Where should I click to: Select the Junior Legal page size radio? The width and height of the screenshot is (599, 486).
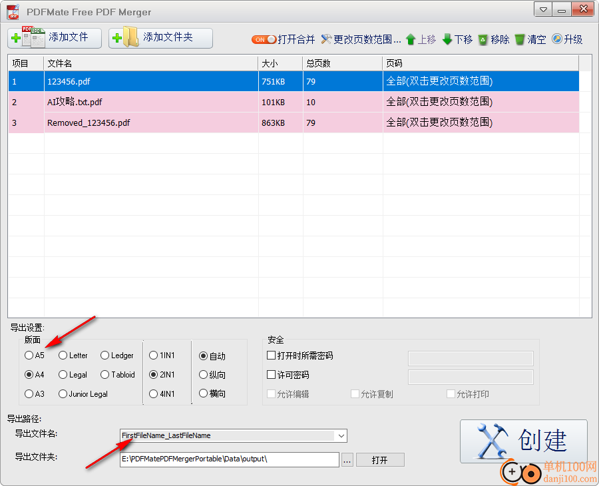tap(63, 393)
